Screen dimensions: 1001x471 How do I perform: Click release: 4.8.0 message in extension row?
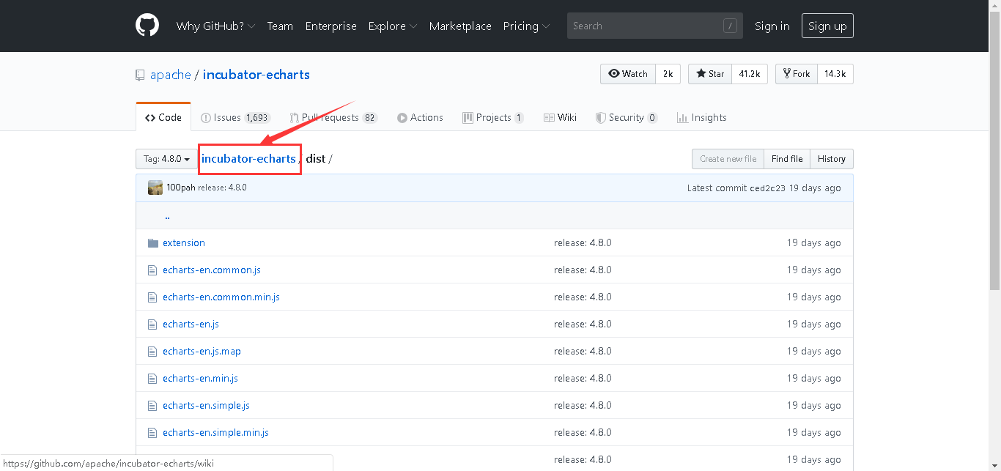(x=583, y=243)
